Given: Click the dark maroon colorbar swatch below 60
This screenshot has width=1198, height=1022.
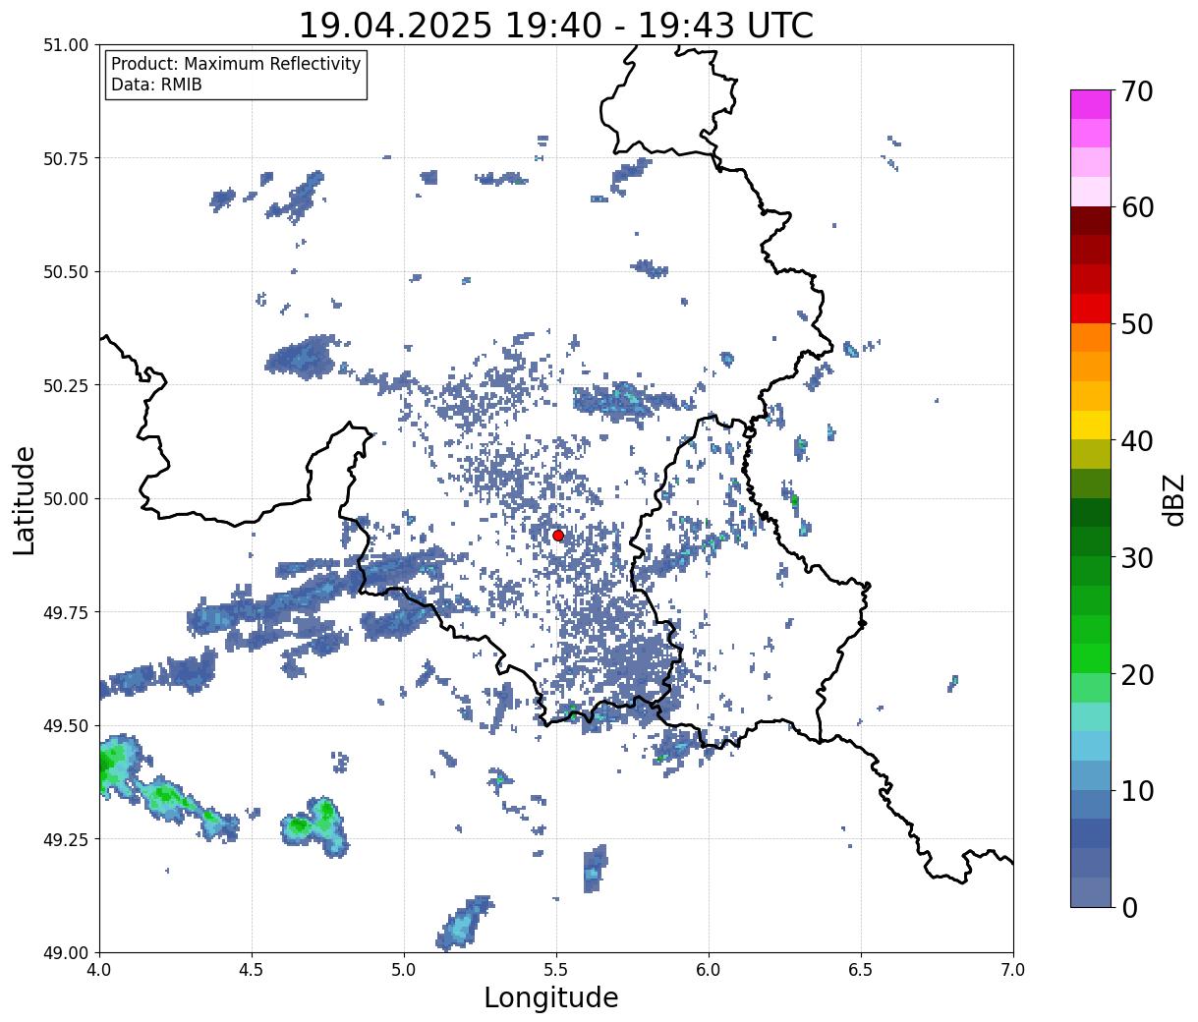Looking at the screenshot, I should 1091,221.
